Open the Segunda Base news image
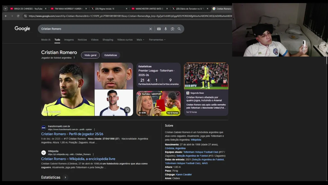 (206, 76)
